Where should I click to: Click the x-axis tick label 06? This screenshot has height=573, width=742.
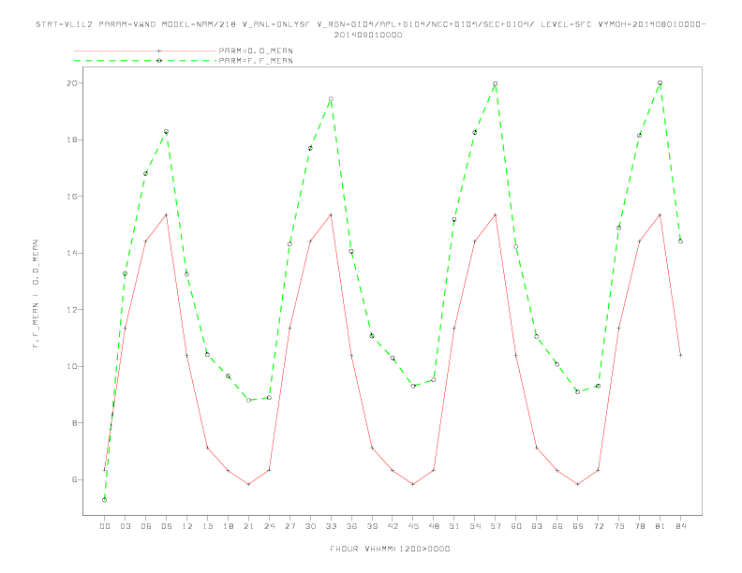click(146, 526)
